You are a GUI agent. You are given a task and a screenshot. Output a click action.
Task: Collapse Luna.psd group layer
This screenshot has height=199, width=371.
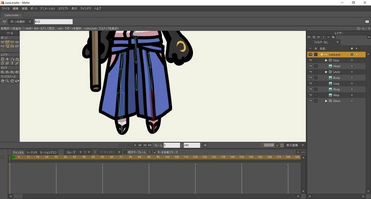[x=322, y=55]
